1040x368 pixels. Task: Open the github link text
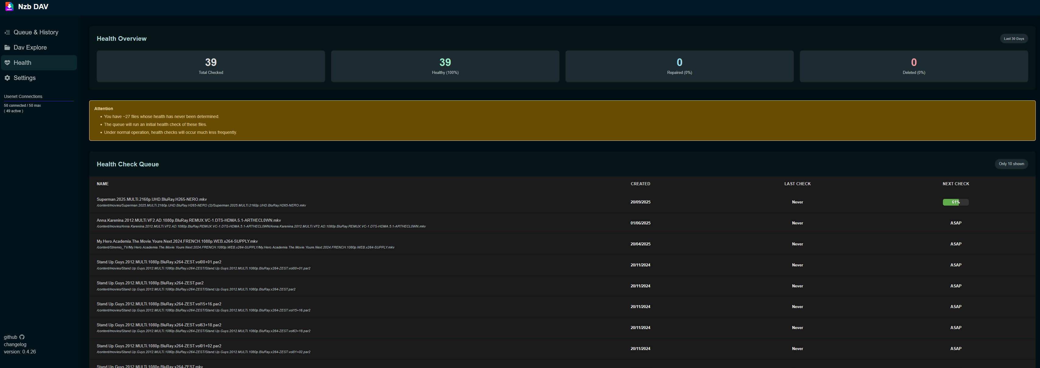pos(10,337)
